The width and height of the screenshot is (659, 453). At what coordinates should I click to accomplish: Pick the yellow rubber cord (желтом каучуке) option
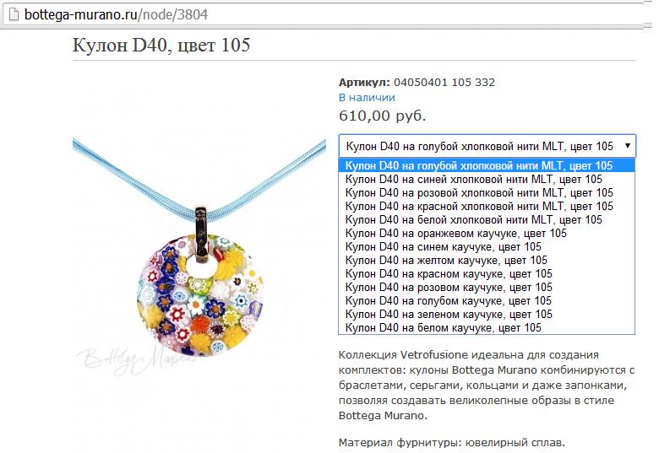coord(487,260)
